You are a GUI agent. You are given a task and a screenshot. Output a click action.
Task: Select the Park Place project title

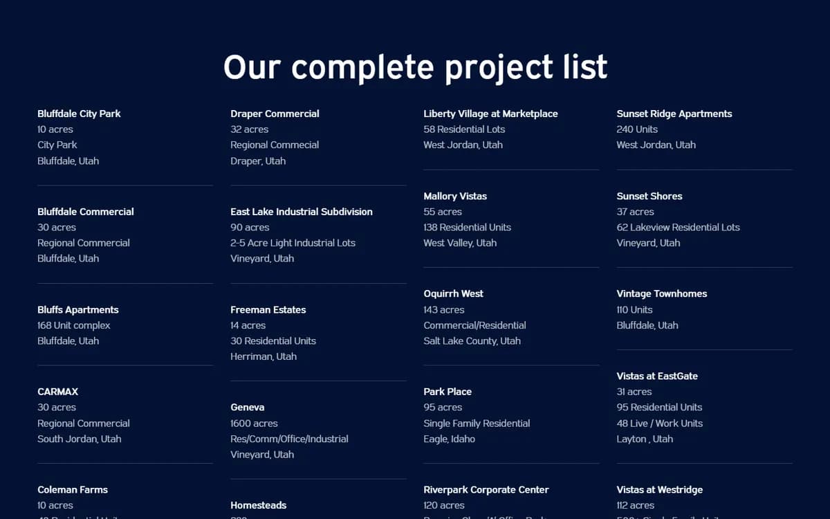(448, 392)
